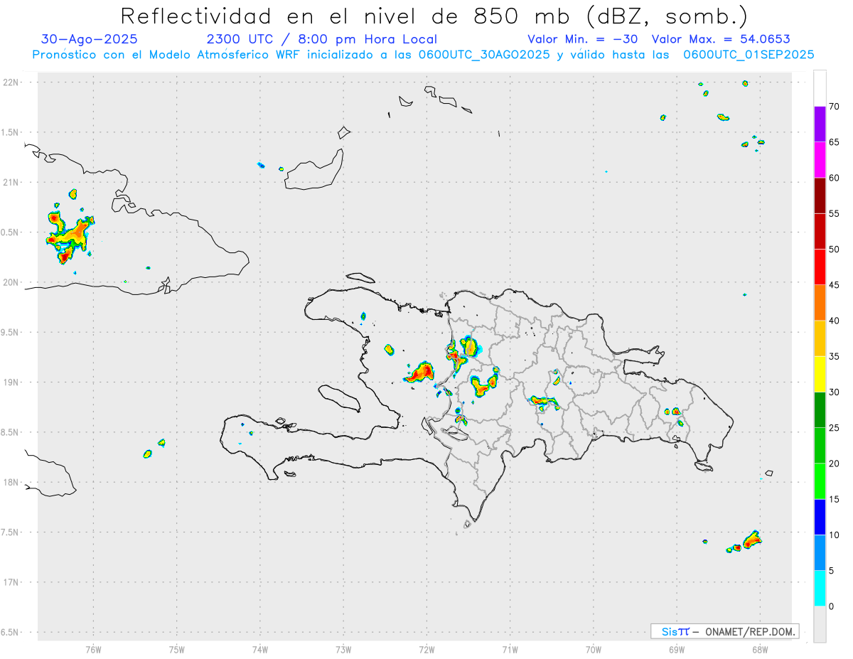The image size is (853, 659).
Task: Select the dark red 55–60 dBZ colorbar segment
Action: (820, 195)
